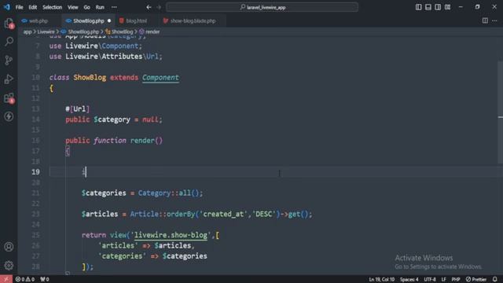Switch to ShowBlog.php tab
503x283 pixels.
(89, 21)
